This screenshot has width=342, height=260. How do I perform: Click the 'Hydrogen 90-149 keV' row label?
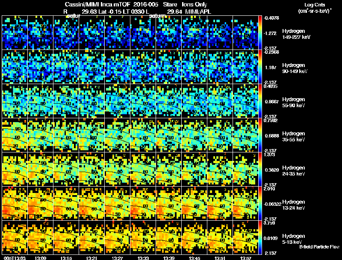pyautogui.click(x=295, y=68)
